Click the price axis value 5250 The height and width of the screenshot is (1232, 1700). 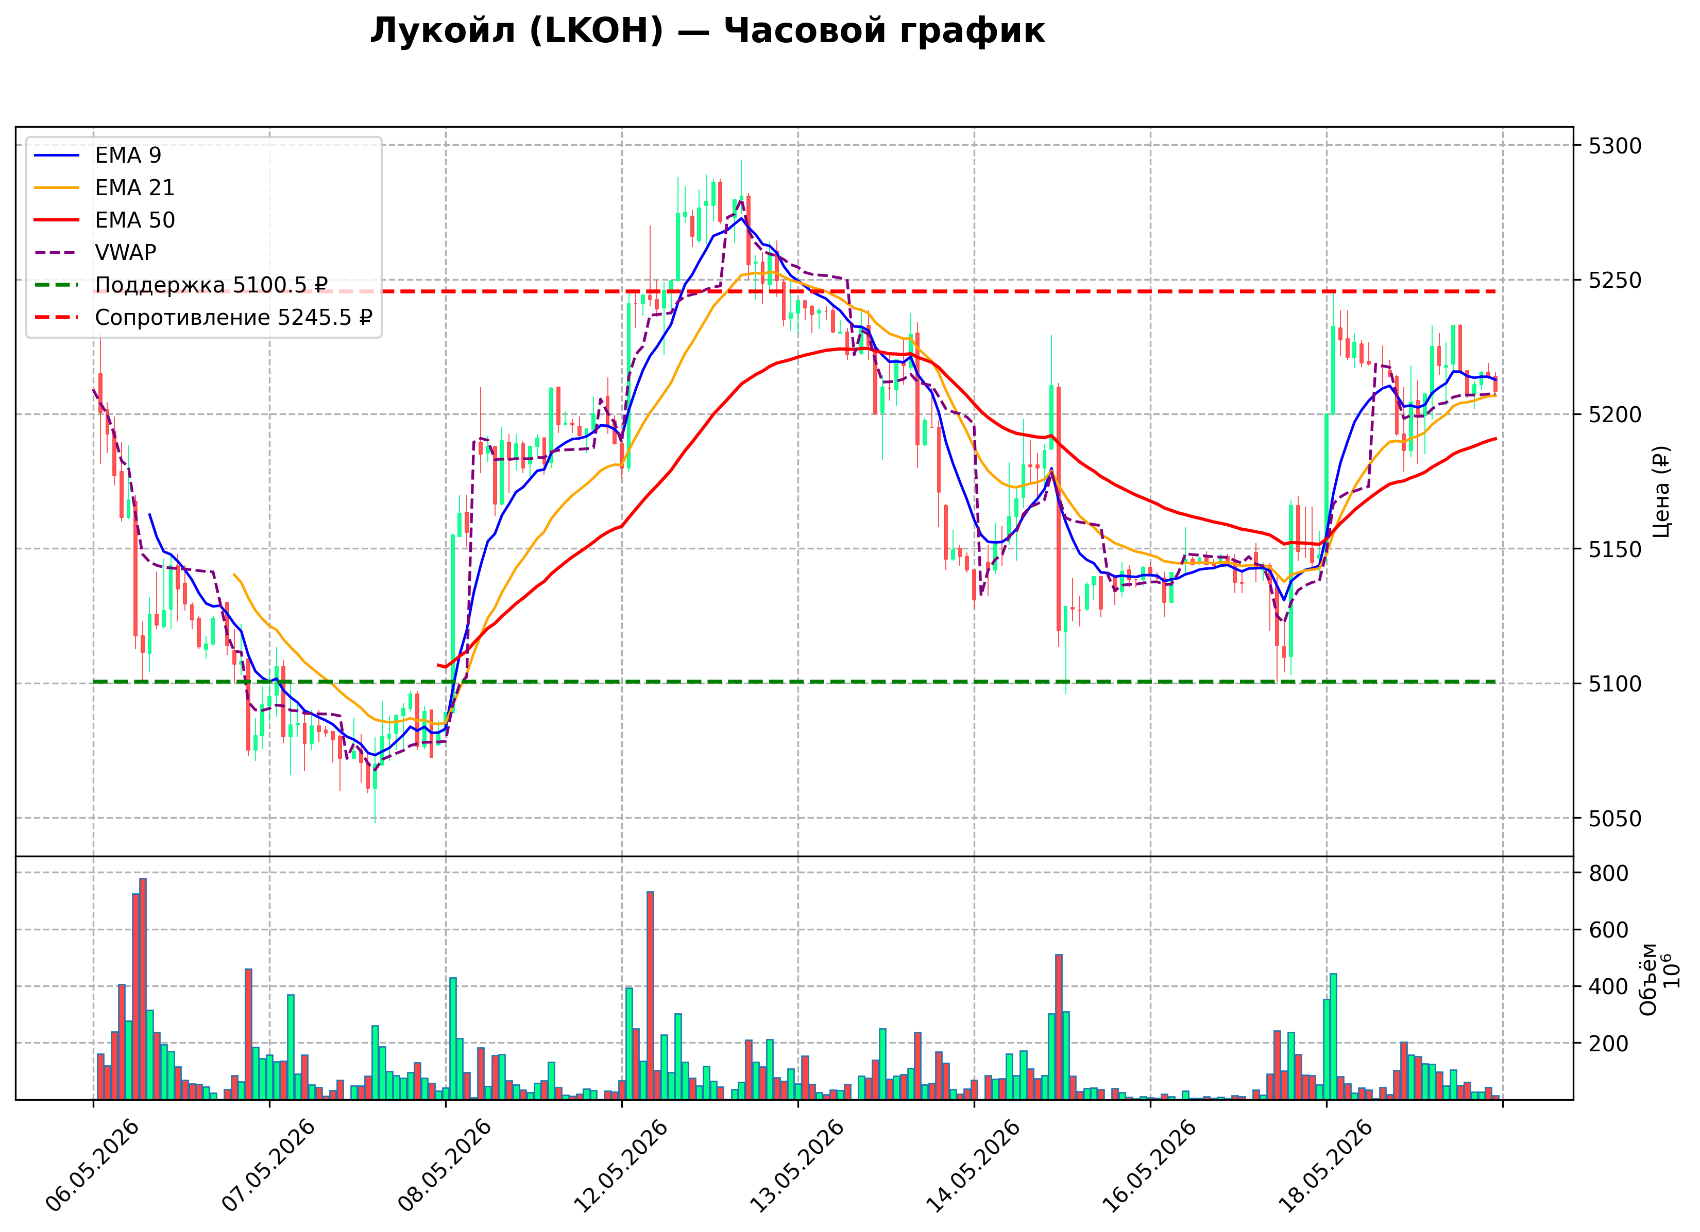[1616, 280]
